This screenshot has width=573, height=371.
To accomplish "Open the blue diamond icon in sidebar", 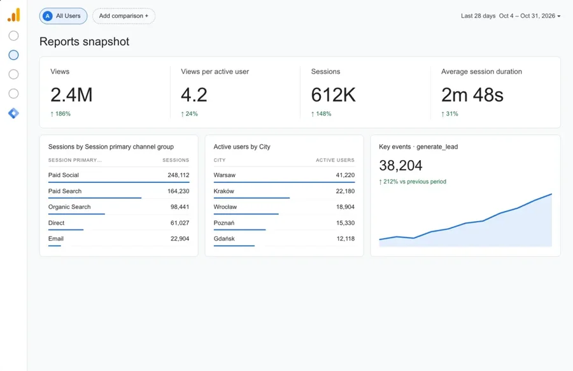I will (13, 114).
